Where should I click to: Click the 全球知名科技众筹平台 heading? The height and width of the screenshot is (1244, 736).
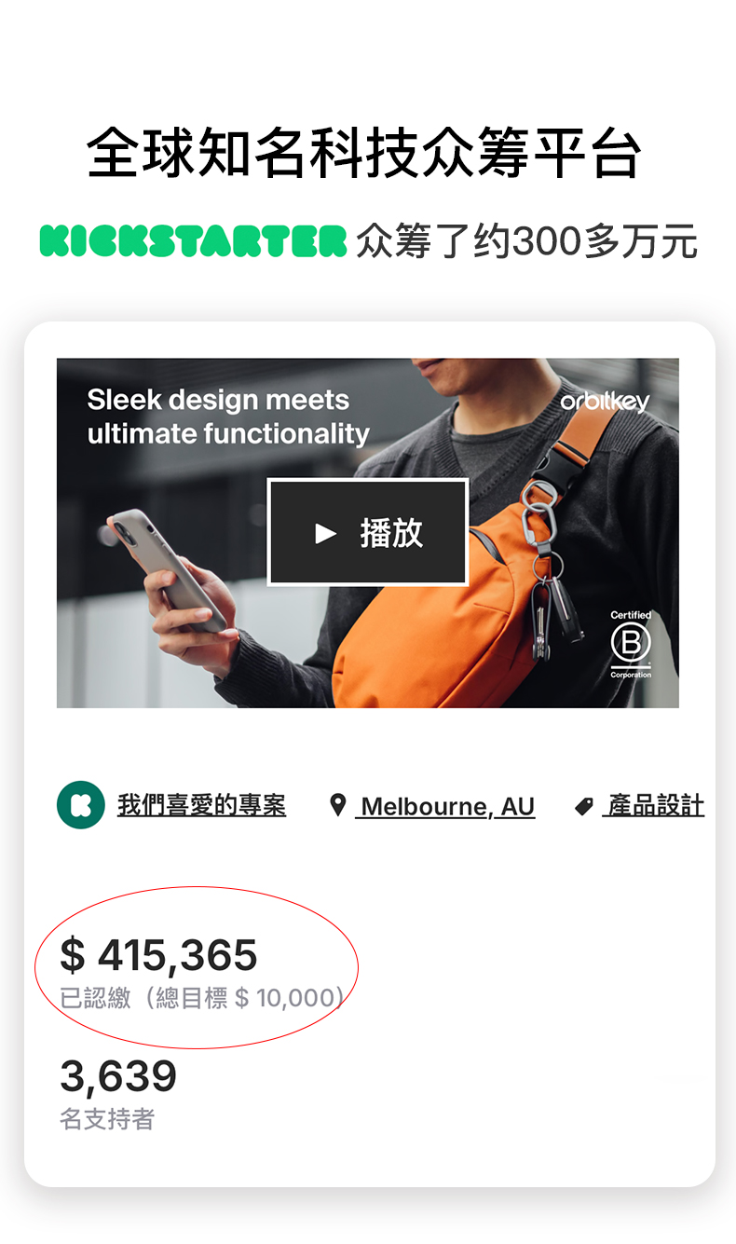(364, 154)
